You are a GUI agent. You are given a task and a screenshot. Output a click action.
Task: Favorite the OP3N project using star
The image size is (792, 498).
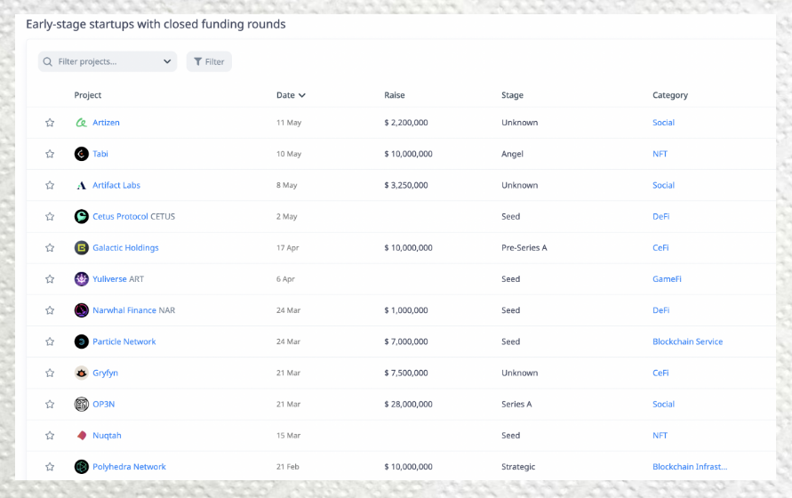50,405
